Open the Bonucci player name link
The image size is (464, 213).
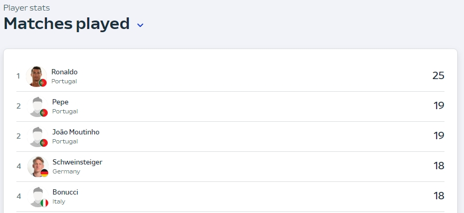point(65,192)
